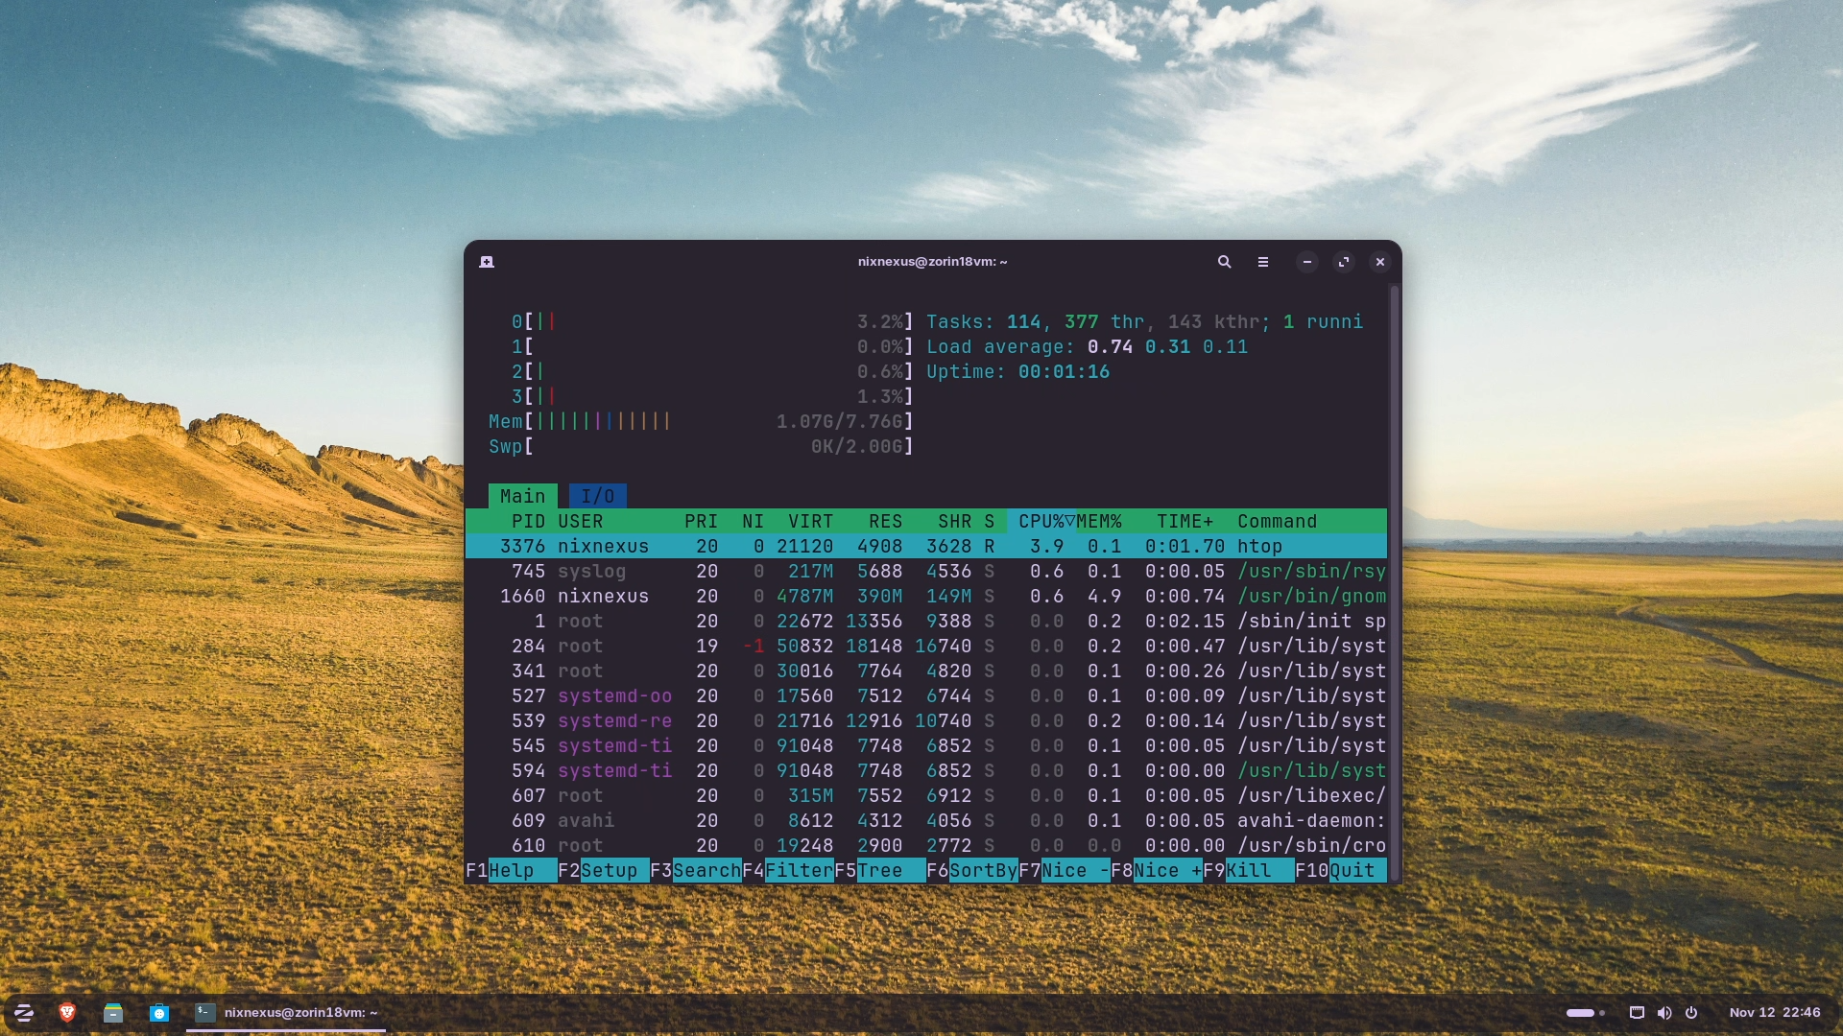
Task: Click the power icon in the system tray
Action: point(1692,1013)
